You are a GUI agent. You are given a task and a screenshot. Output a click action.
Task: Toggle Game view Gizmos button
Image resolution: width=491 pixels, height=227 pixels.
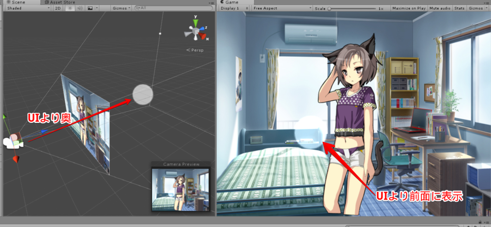pos(475,8)
